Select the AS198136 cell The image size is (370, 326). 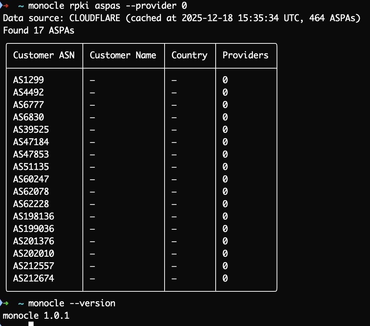34,216
